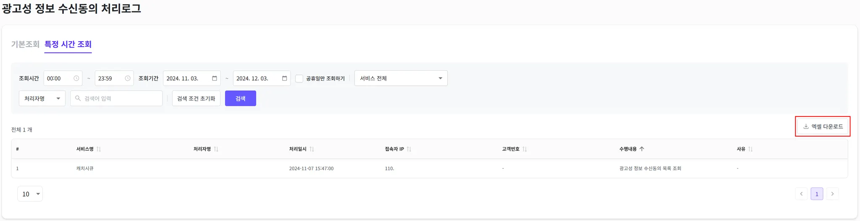The width and height of the screenshot is (860, 221).
Task: Sort by 고객번호 column sort icon
Action: pyautogui.click(x=524, y=149)
